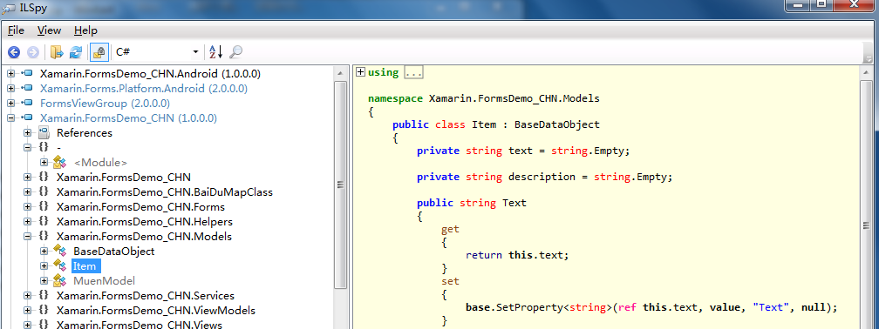Viewport: 879px width, 329px height.
Task: Collapse Xamarin.FormsDemo_CHN (1.0.0.0) assembly node
Action: (11, 118)
